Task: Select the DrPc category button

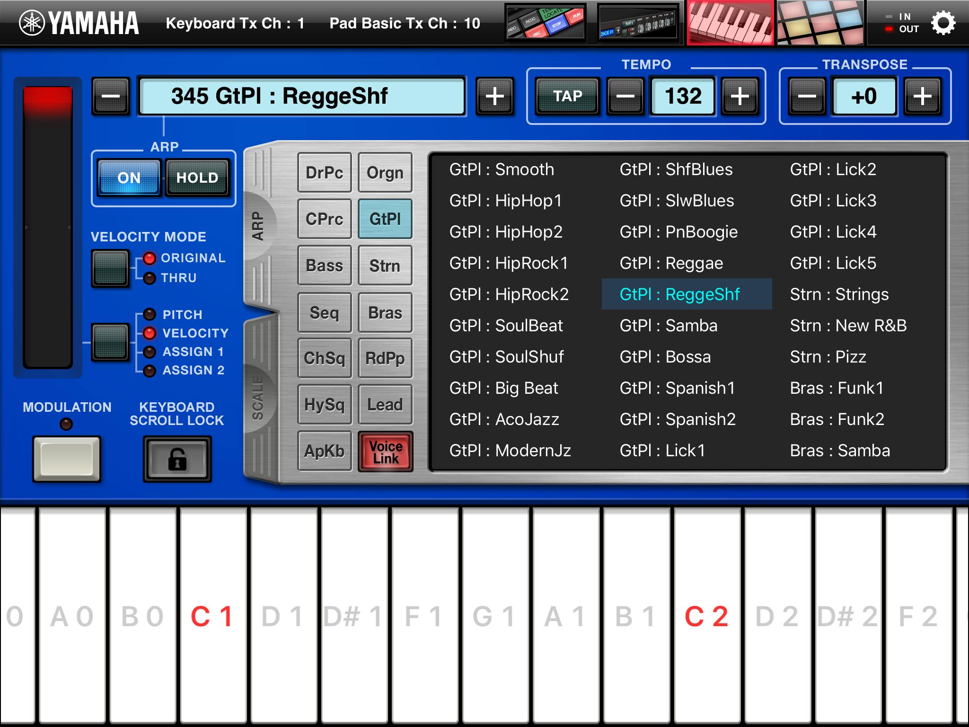Action: pyautogui.click(x=324, y=172)
